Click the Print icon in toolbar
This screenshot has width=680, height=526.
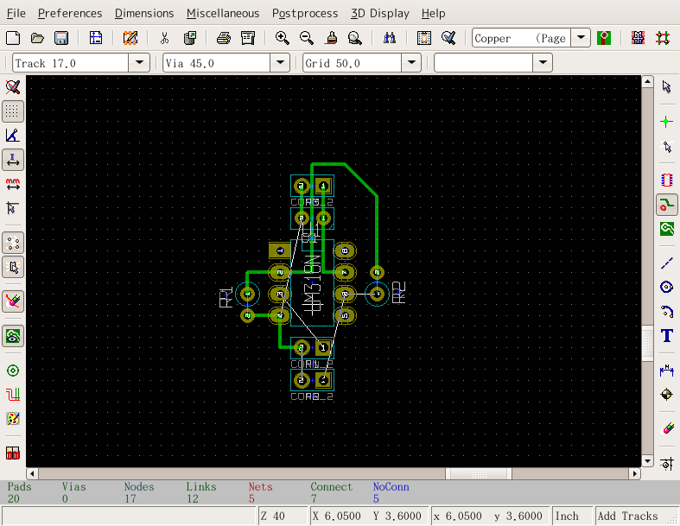coord(223,38)
